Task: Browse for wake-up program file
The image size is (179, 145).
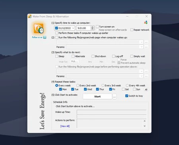Action: (146, 42)
